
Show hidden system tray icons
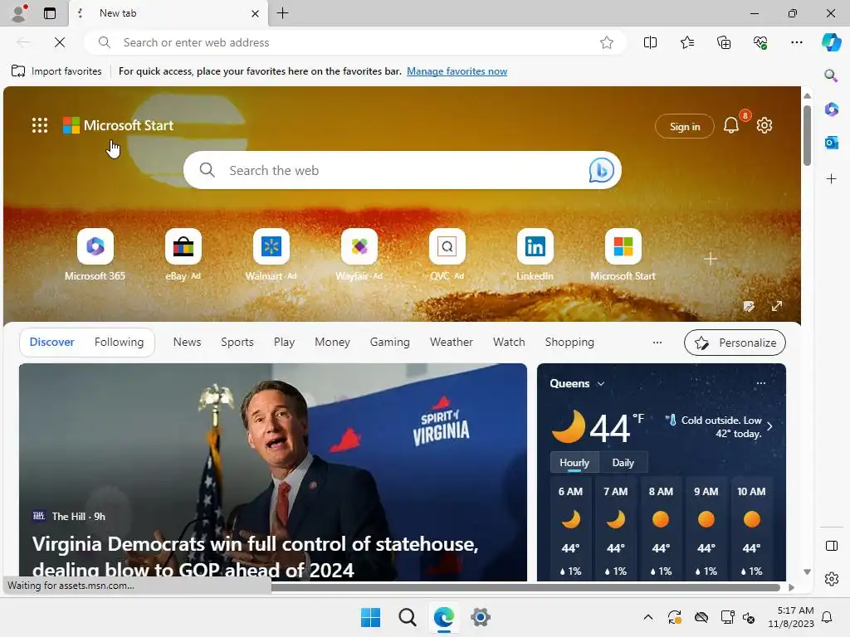coord(647,617)
